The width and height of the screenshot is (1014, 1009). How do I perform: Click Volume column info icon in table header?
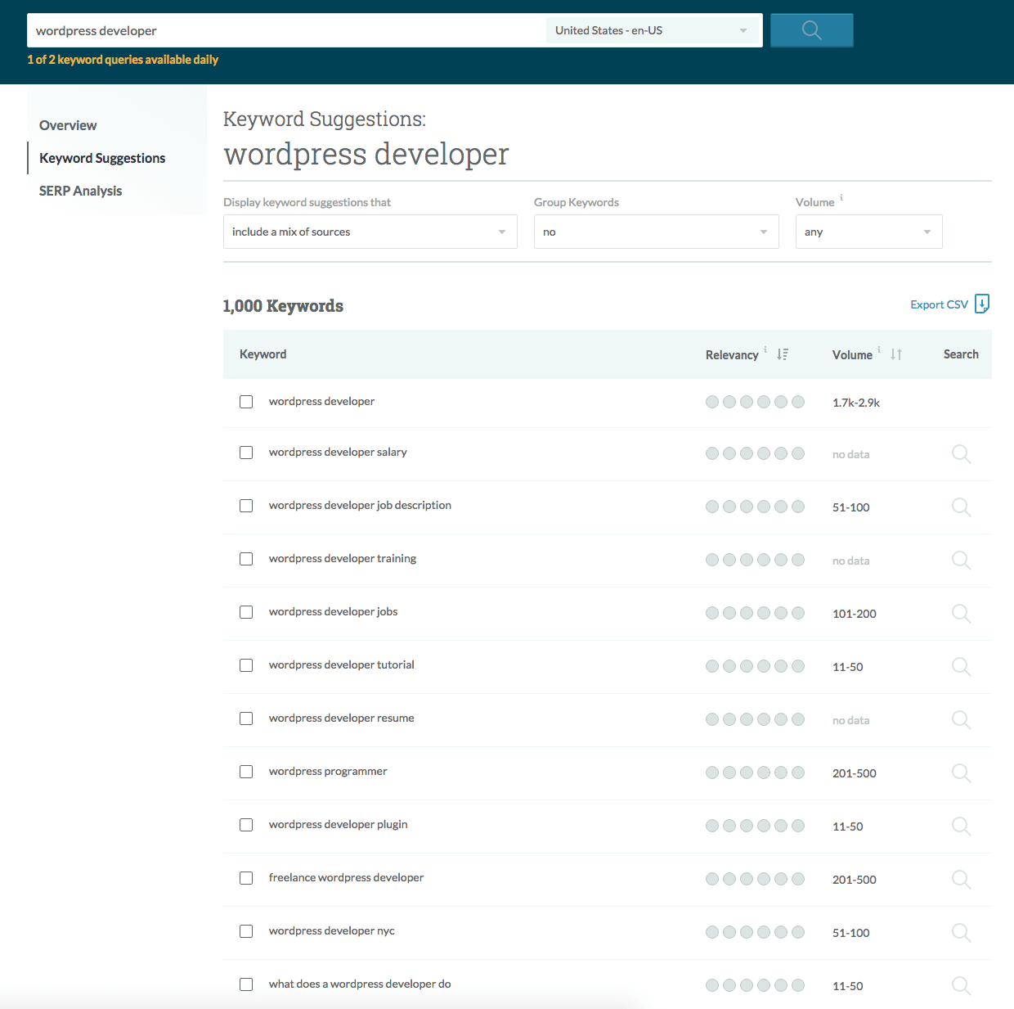click(x=879, y=349)
